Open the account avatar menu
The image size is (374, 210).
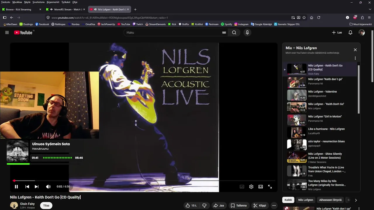(x=362, y=32)
